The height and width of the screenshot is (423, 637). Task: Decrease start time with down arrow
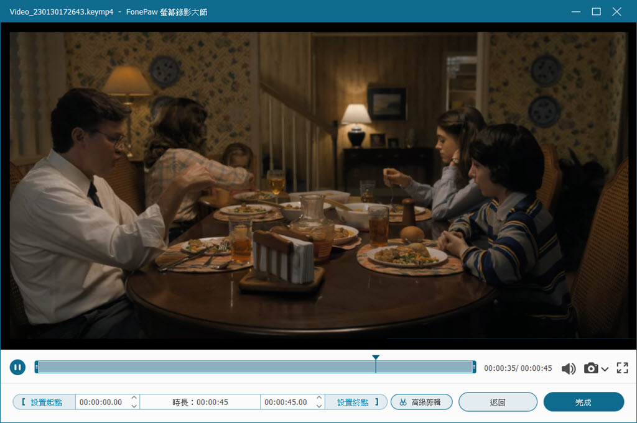click(134, 406)
